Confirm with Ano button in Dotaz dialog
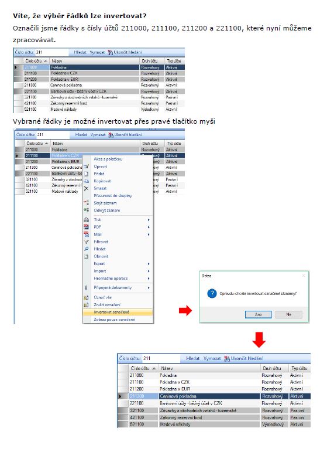Image resolution: width=327 pixels, height=455 pixels. click(258, 314)
